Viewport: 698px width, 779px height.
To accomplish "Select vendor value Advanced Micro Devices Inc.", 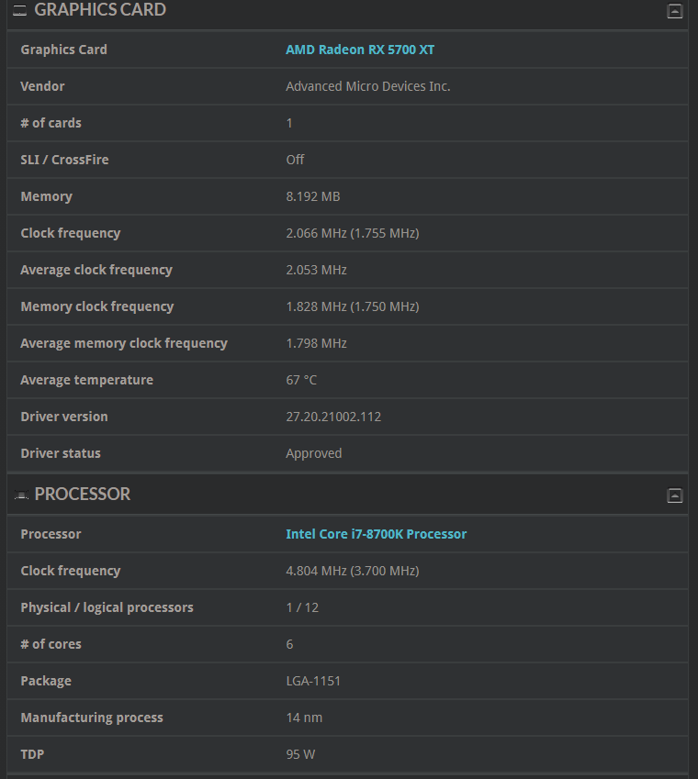I will click(x=368, y=86).
